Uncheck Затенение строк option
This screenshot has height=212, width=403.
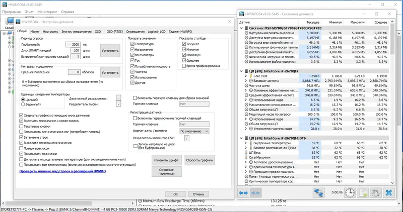click(x=21, y=138)
